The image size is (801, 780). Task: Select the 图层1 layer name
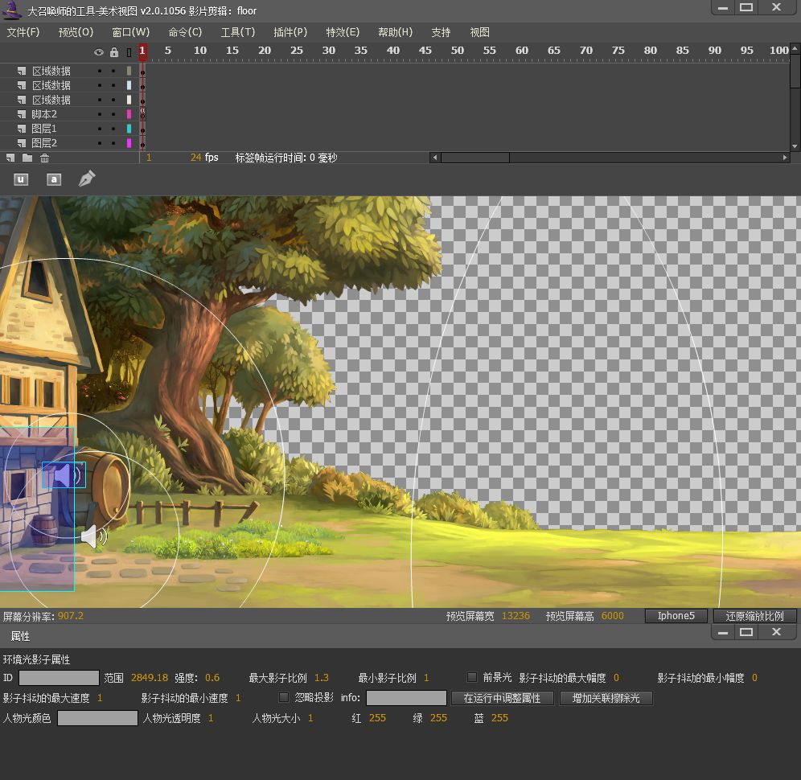coord(44,128)
